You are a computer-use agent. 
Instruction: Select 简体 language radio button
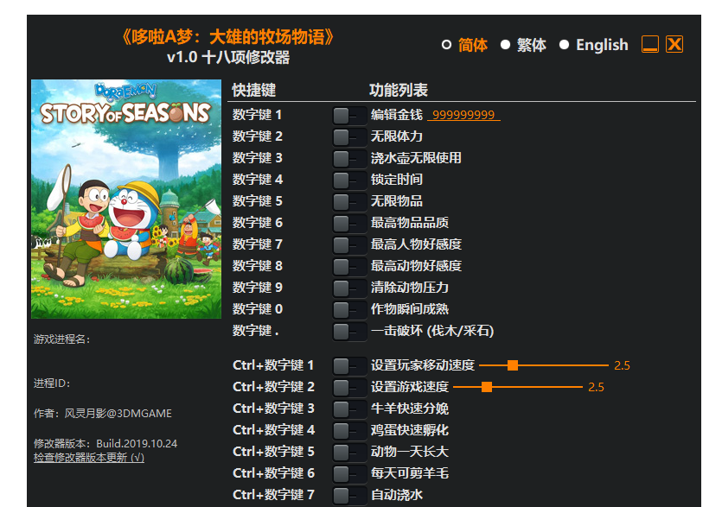446,45
